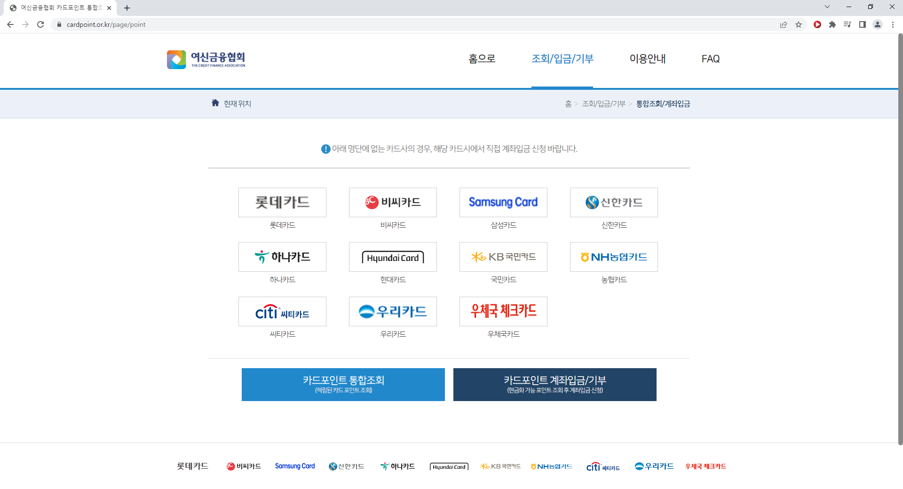Close the current browser tab
The image size is (903, 489).
109,8
